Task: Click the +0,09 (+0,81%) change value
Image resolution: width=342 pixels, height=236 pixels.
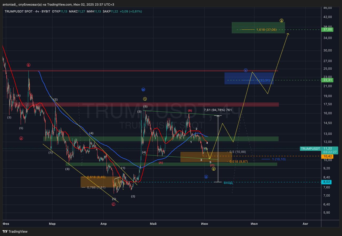Action: (131, 11)
